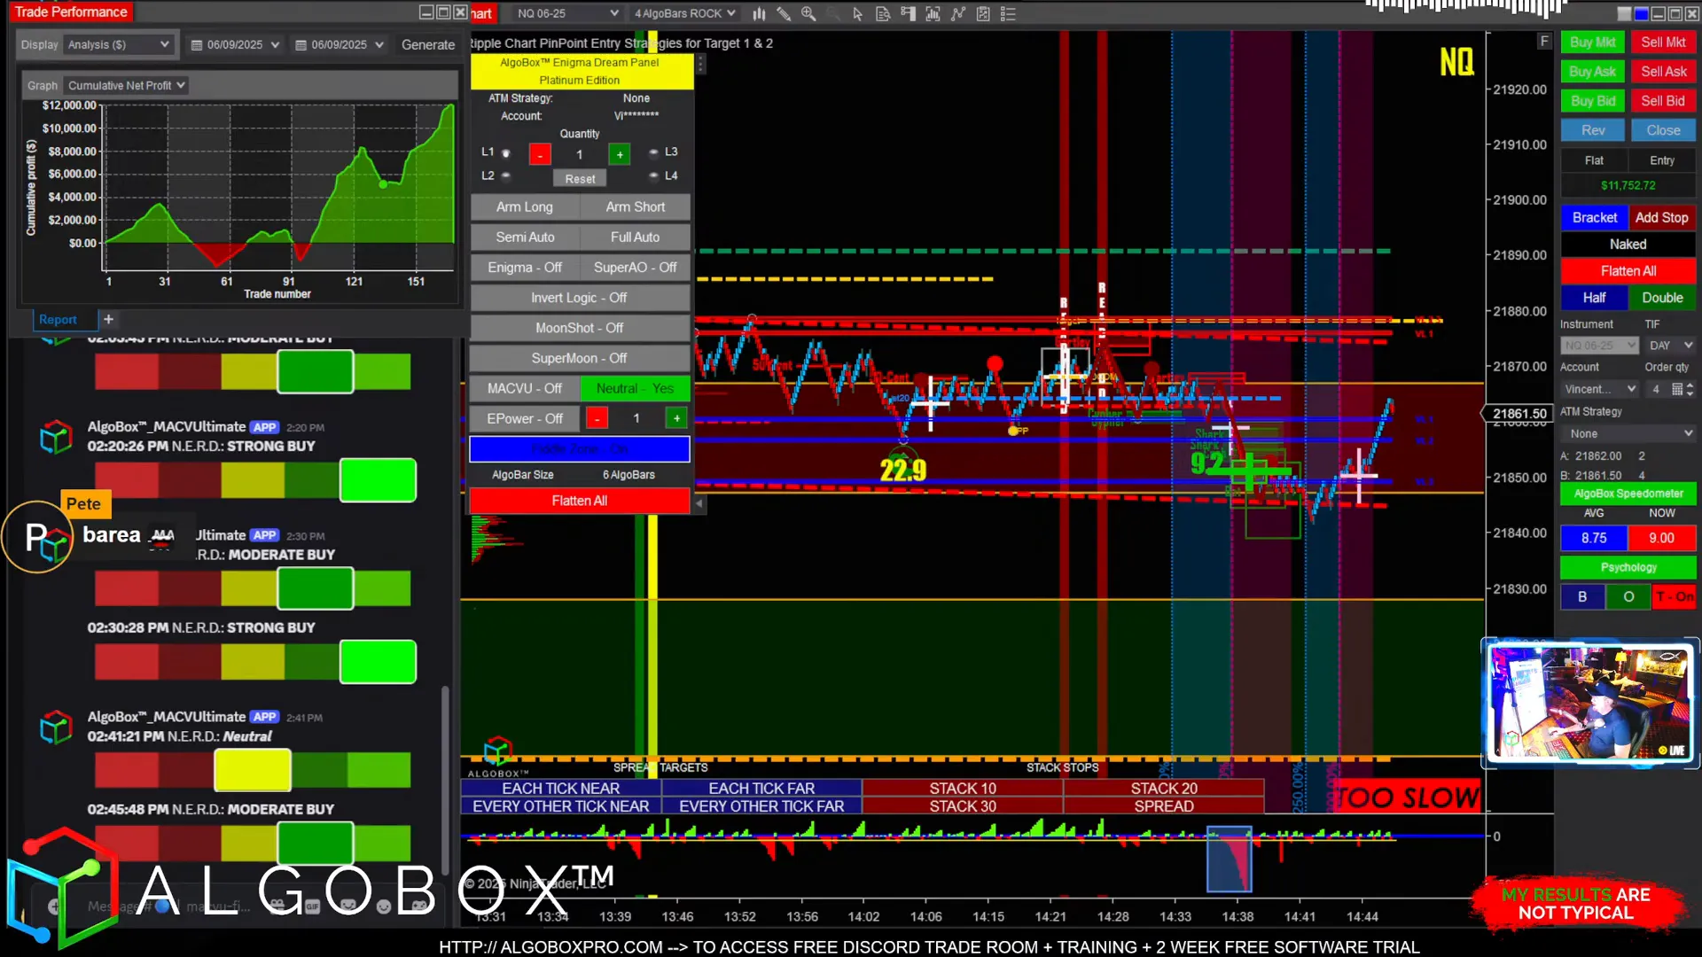Click AlgoBox_MACVUltimate avatar at 2:20 PM message
The height and width of the screenshot is (957, 1702).
click(56, 437)
